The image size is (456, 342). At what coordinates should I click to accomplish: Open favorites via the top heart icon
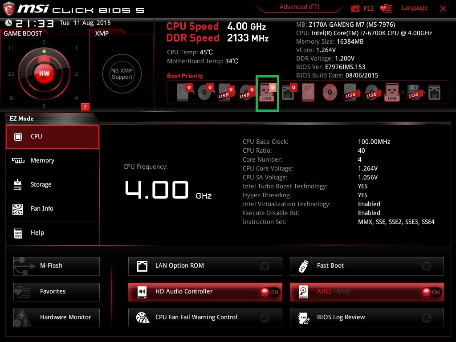(386, 8)
